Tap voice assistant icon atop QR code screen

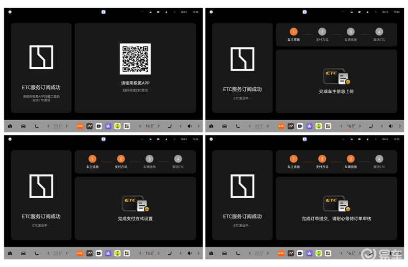pos(104,12)
